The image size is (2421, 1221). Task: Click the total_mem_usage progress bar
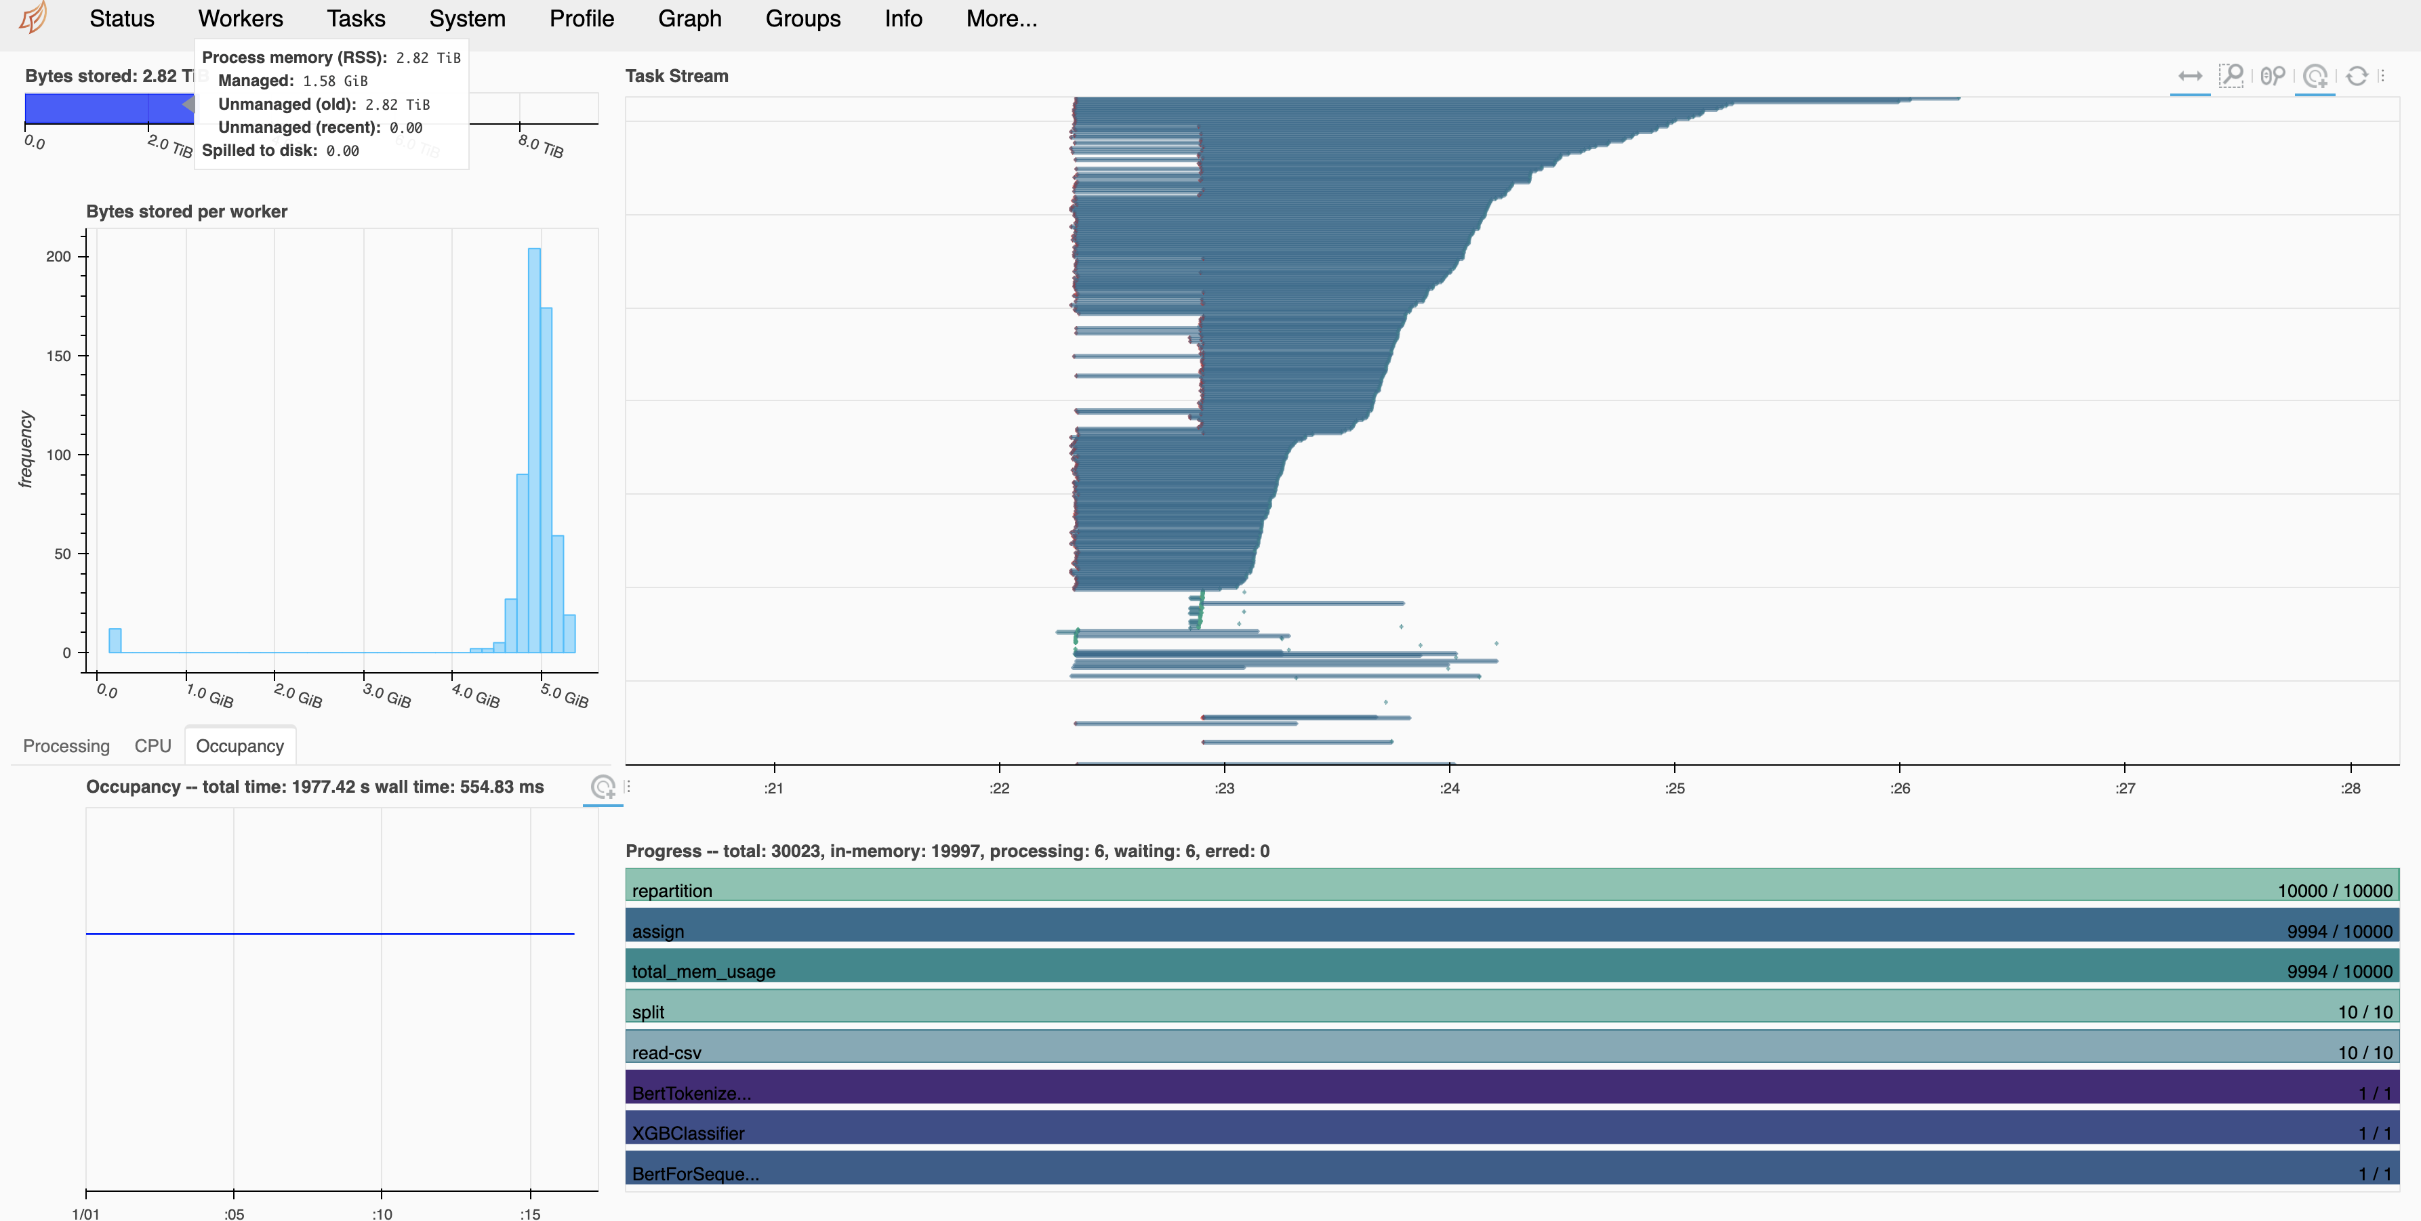1512,966
